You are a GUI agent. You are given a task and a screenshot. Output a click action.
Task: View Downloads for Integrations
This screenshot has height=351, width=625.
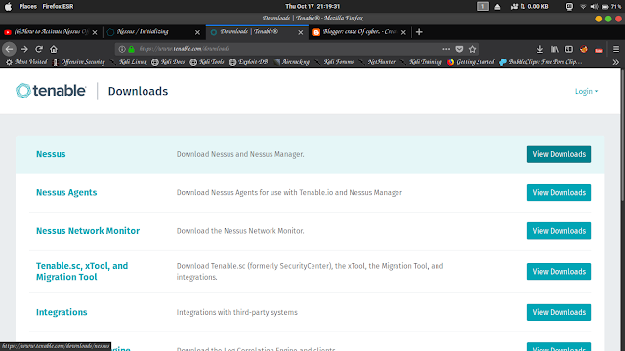559,312
